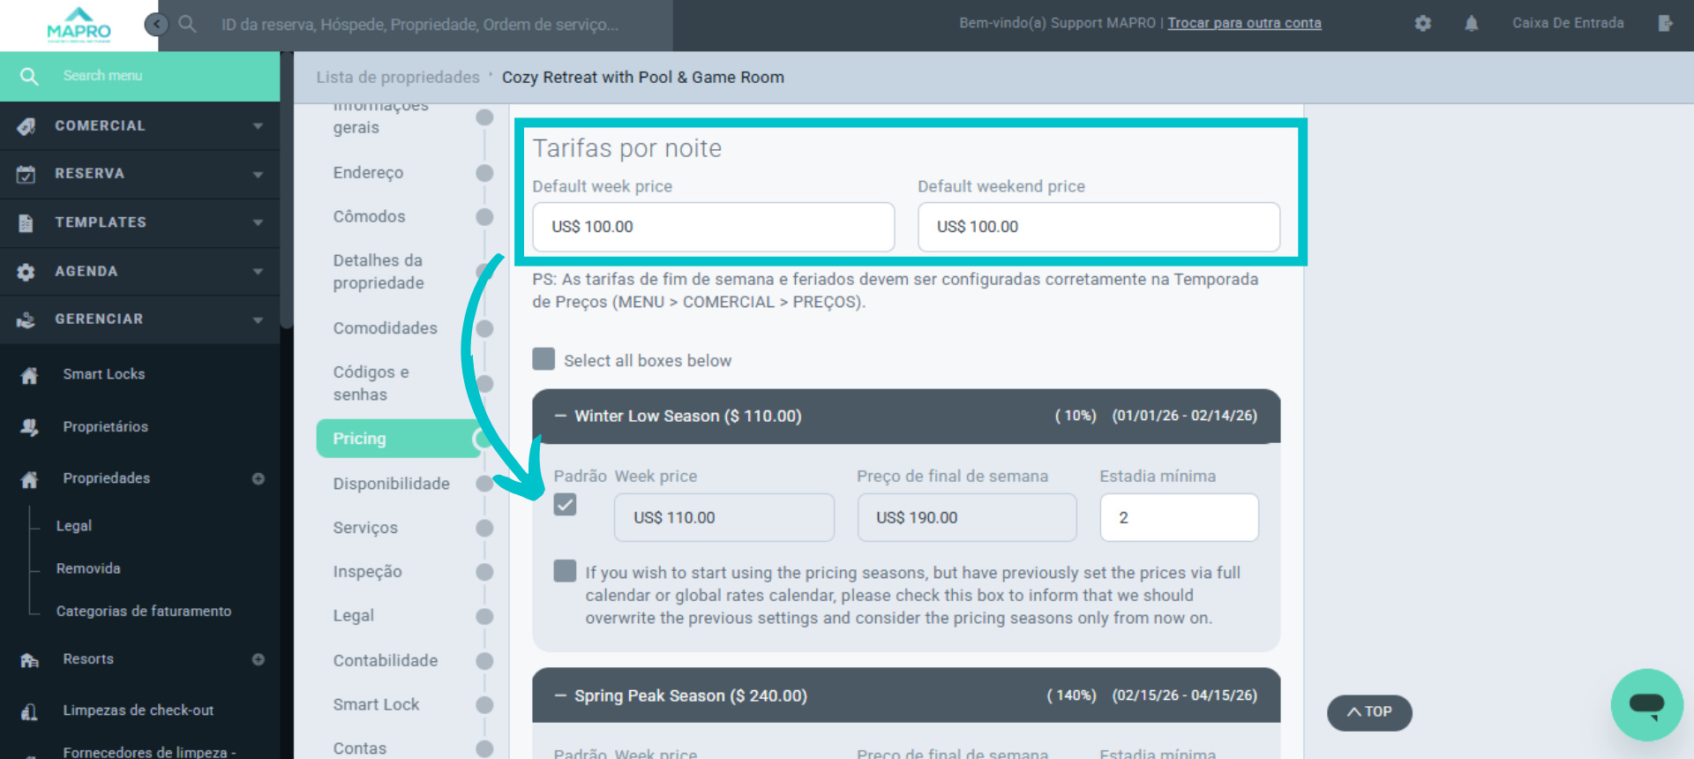Open the Disponibilidade section
This screenshot has width=1694, height=759.
[391, 484]
